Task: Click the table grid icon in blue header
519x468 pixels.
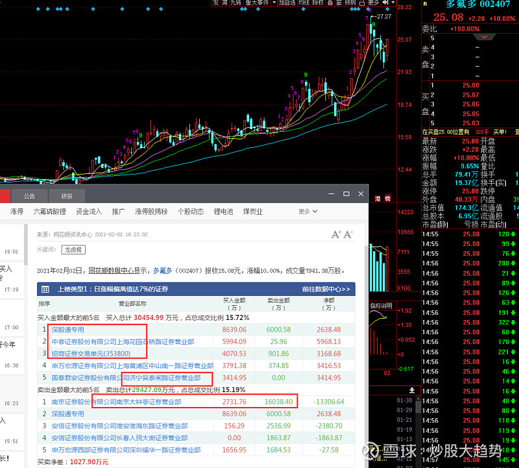Action: (45, 289)
